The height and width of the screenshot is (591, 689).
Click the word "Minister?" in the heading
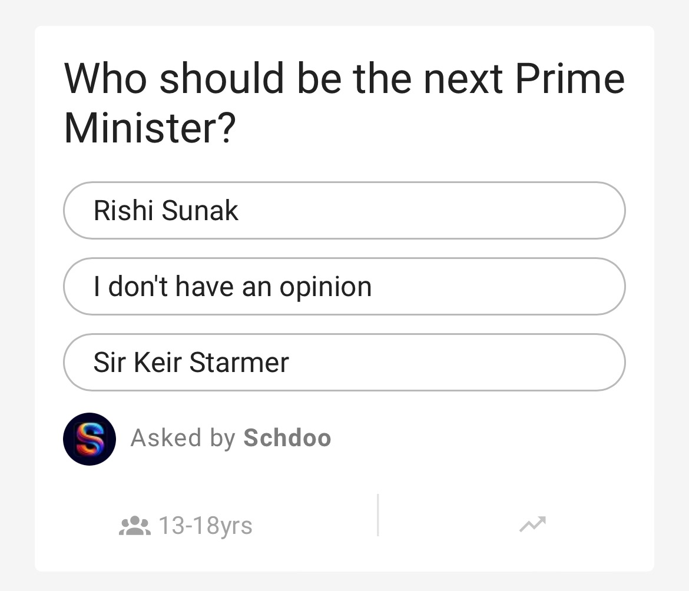point(150,128)
